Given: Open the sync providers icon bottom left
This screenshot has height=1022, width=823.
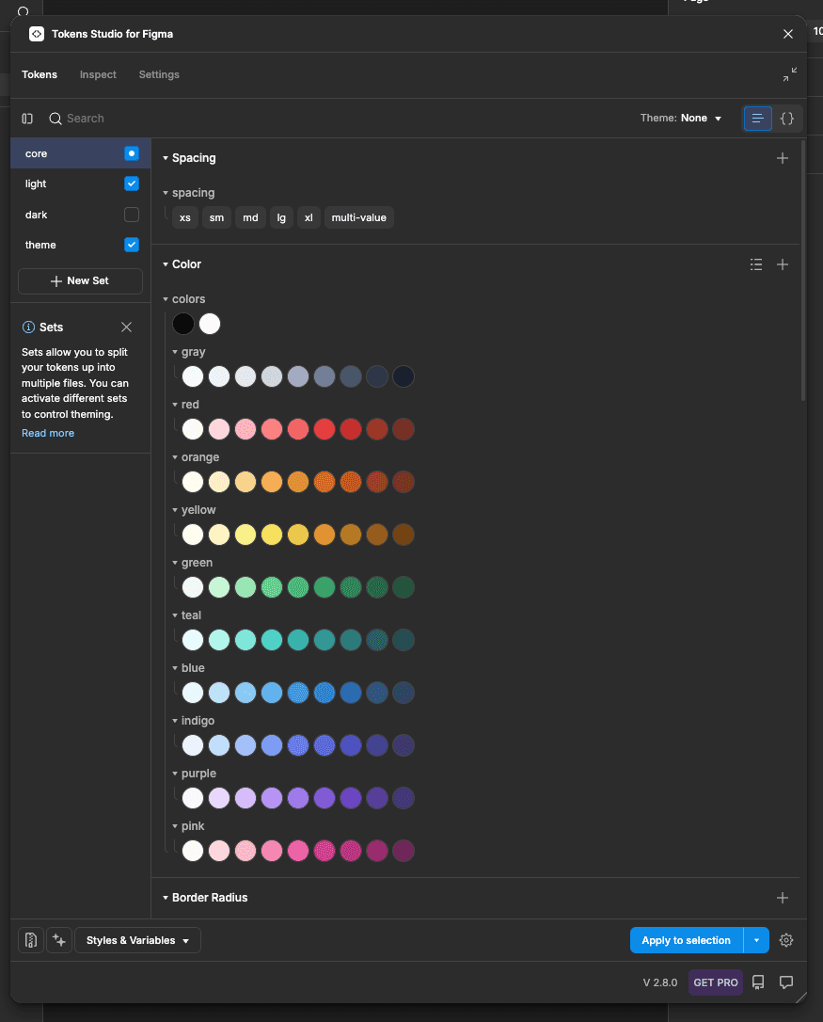Looking at the screenshot, I should coord(31,940).
